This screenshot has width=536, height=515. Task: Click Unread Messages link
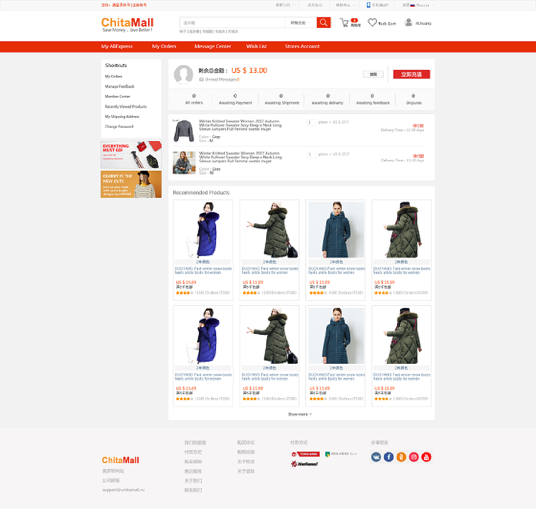coord(222,79)
